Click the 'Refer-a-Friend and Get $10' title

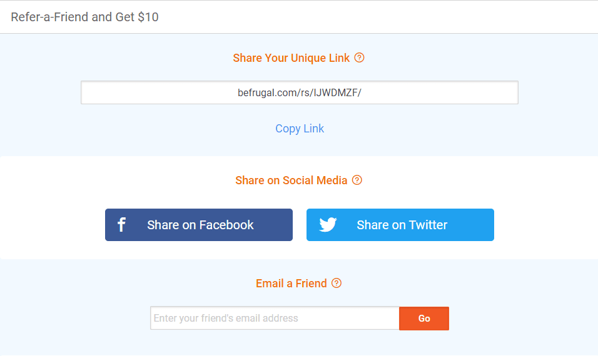coord(84,17)
